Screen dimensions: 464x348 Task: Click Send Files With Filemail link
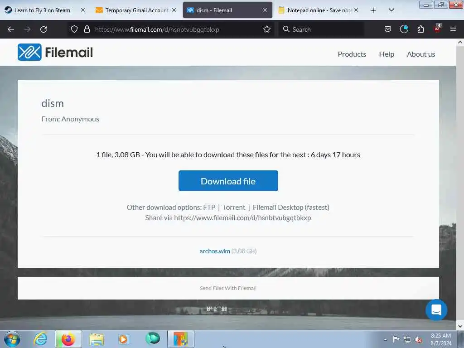228,288
